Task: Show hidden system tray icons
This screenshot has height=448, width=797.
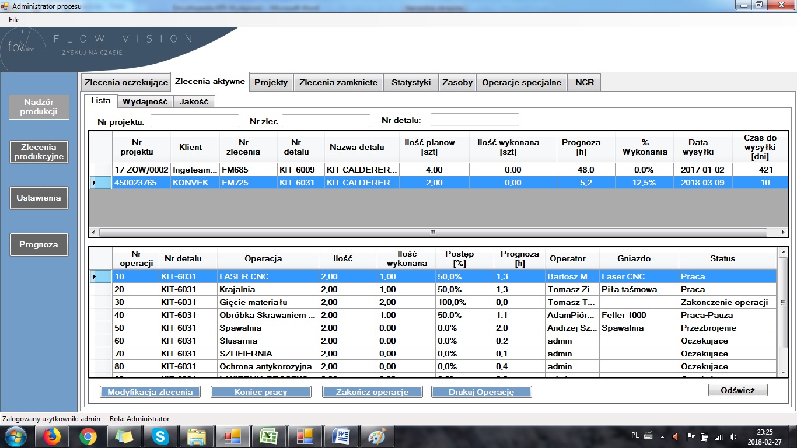Action: pyautogui.click(x=662, y=436)
